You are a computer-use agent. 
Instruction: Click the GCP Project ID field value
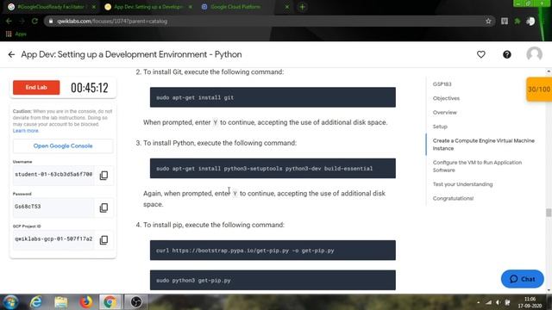53,239
